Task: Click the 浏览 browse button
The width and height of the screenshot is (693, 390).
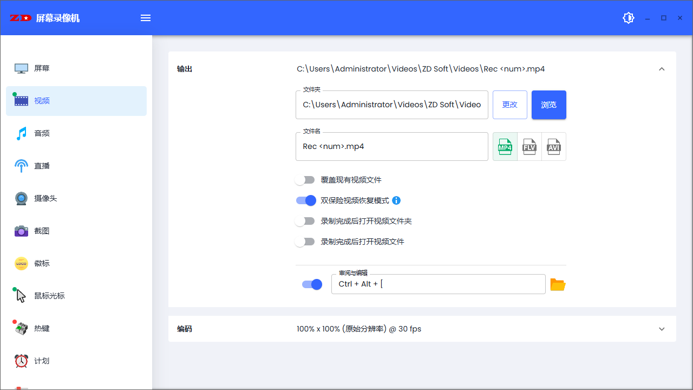Action: coord(548,105)
